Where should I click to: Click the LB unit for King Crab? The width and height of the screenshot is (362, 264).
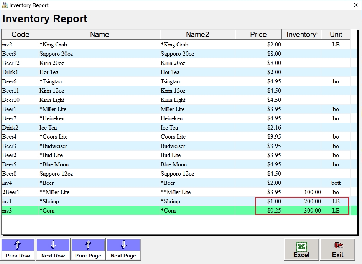pos(336,45)
